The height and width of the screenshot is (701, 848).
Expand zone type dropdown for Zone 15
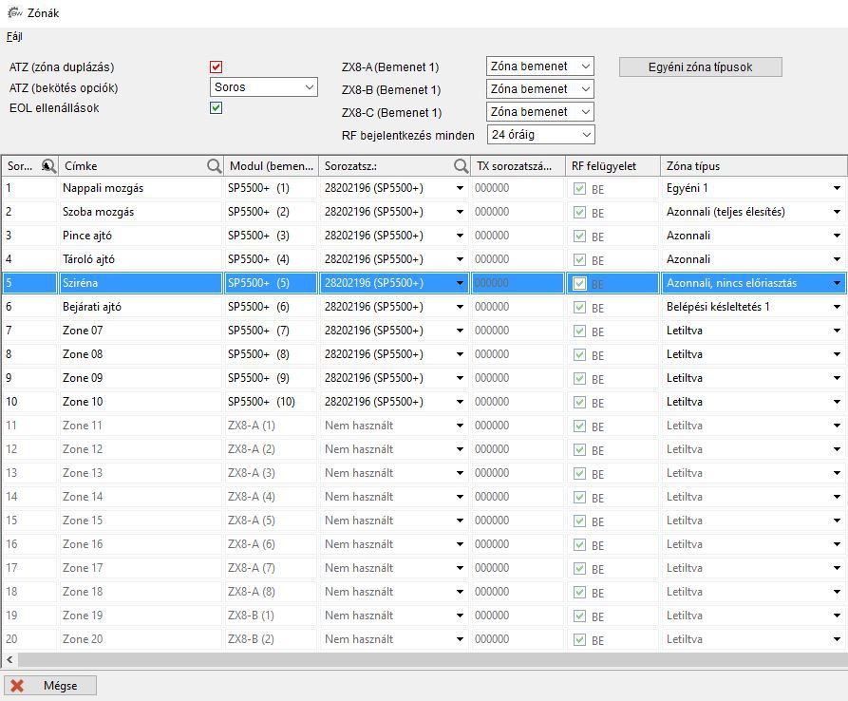837,521
